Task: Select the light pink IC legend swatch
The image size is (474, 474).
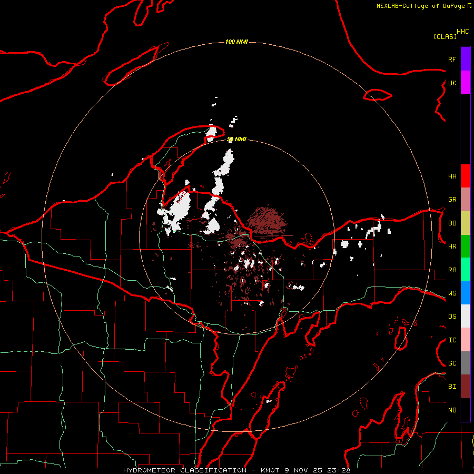Action: (465, 340)
